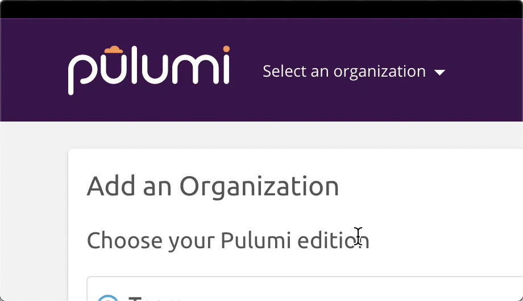Viewport: 523px width, 301px height.
Task: Click the Pulumi logo wordmark
Action: click(149, 70)
